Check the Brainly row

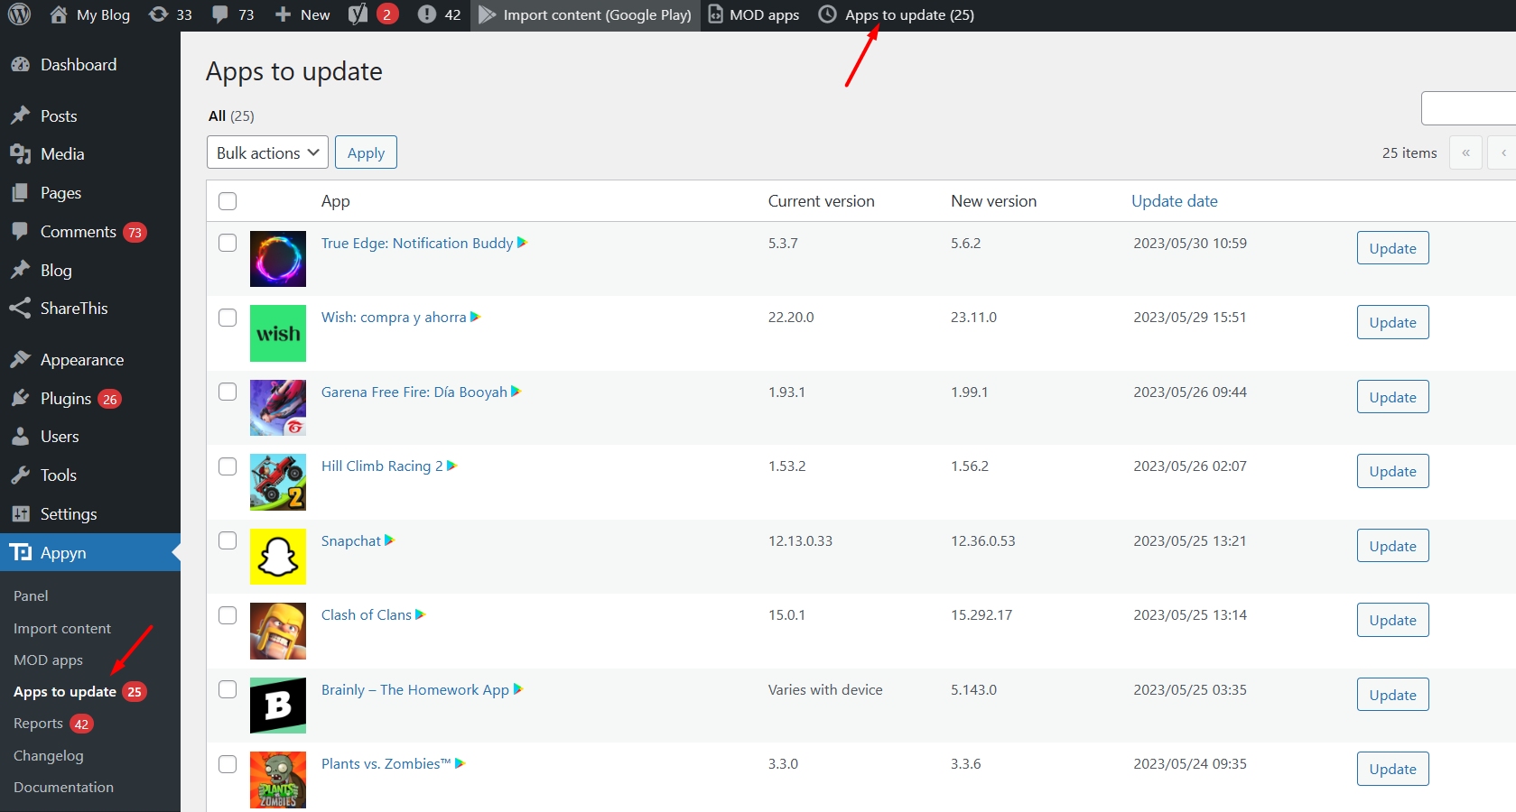point(228,689)
